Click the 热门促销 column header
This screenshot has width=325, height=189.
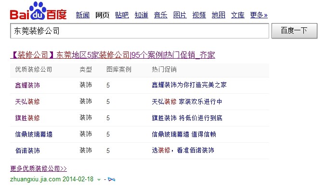[164, 69]
